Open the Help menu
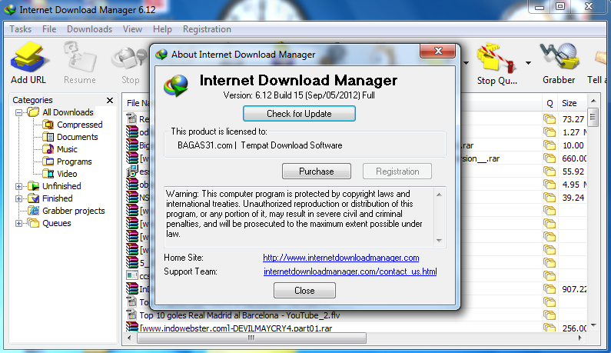Image resolution: width=611 pixels, height=353 pixels. click(162, 29)
